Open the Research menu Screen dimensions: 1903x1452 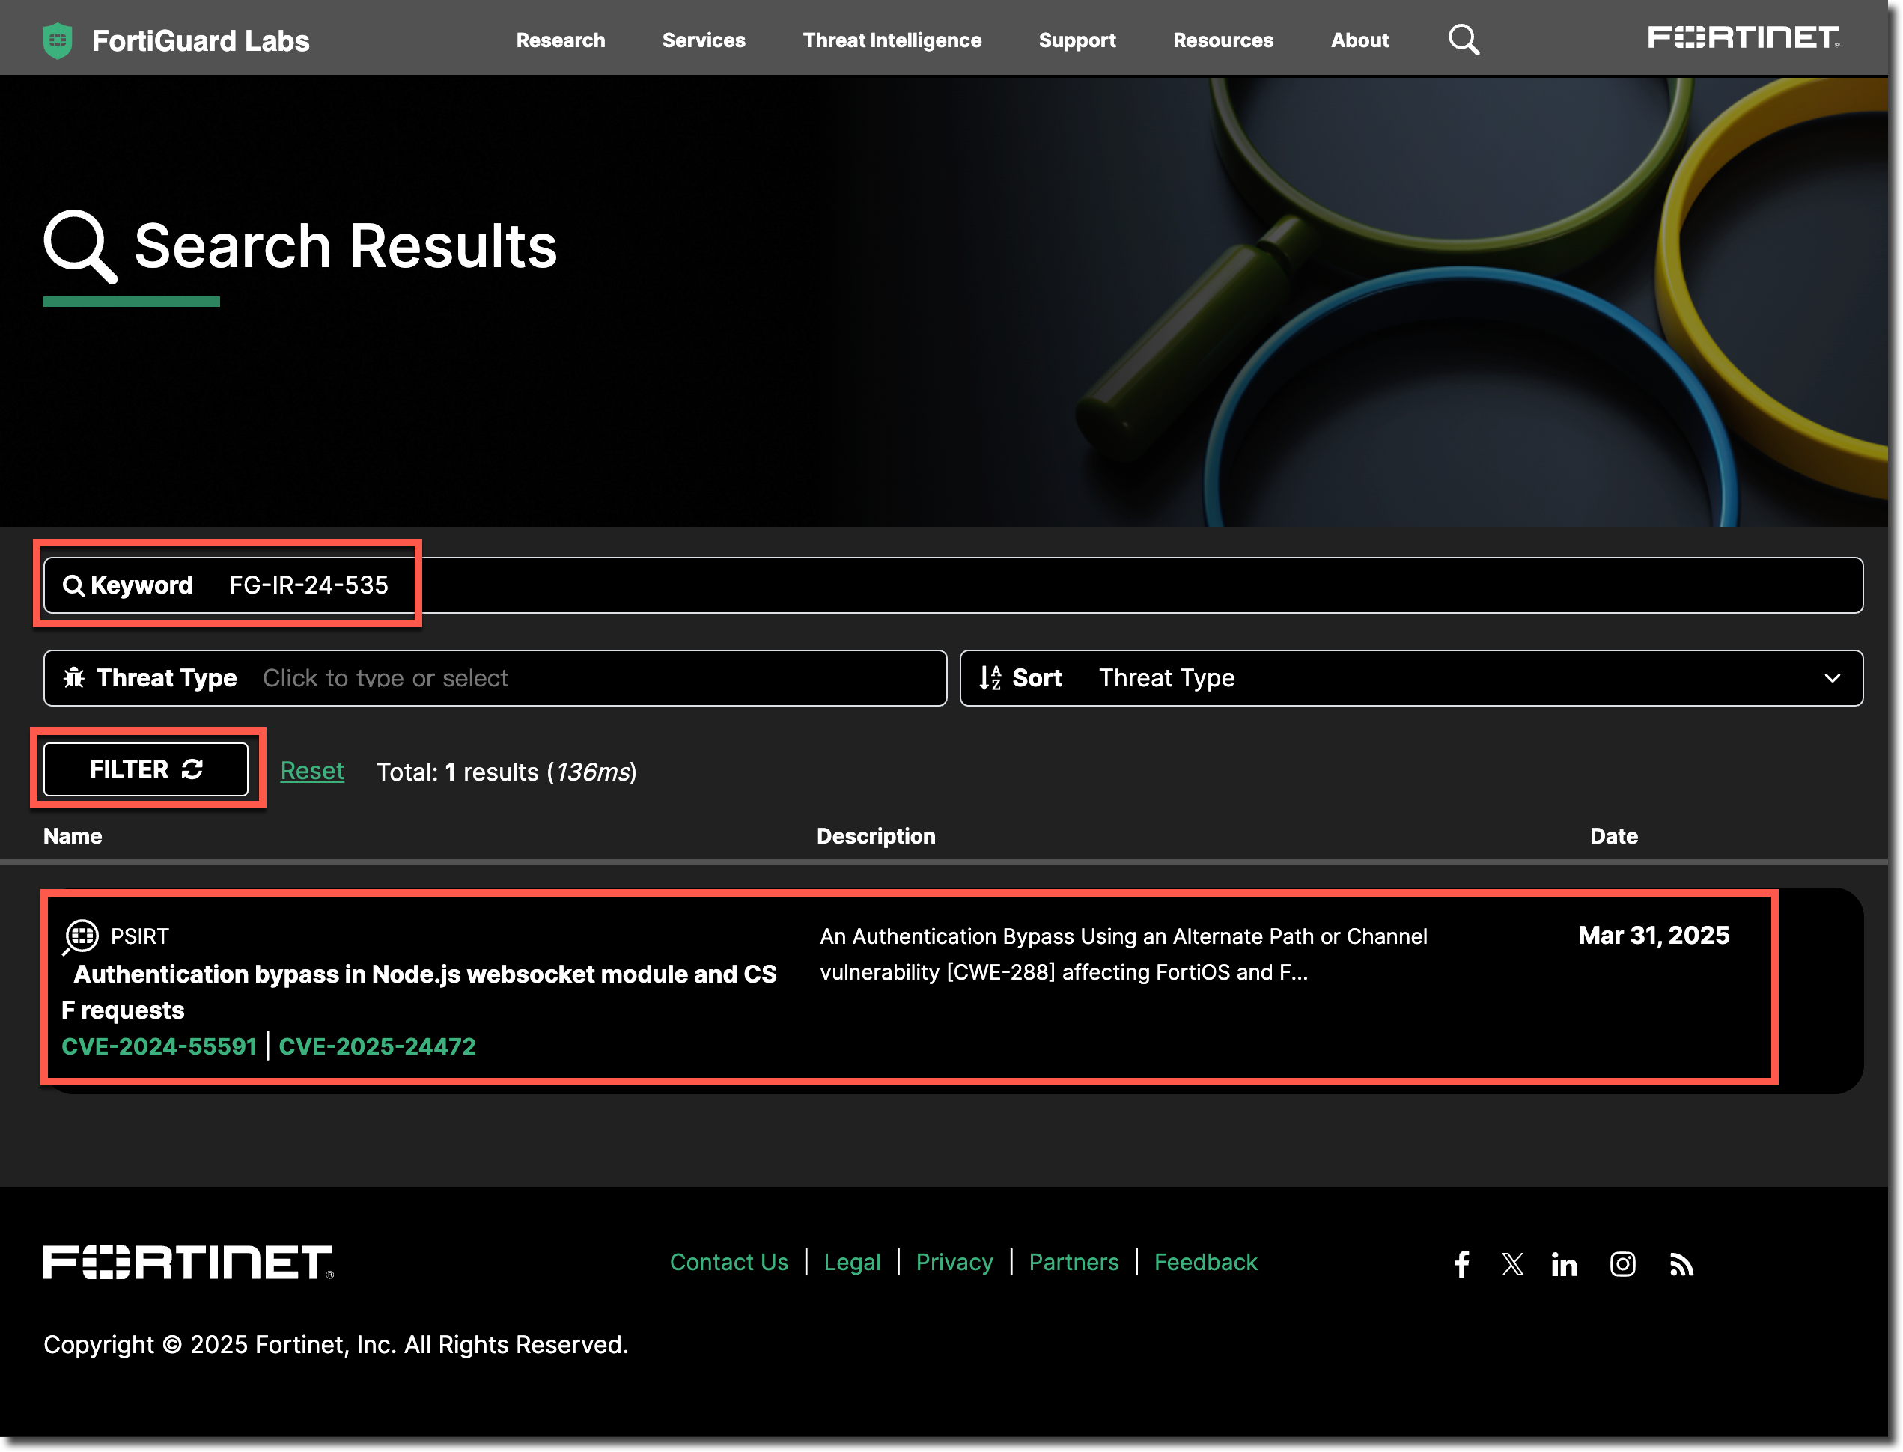click(x=560, y=40)
